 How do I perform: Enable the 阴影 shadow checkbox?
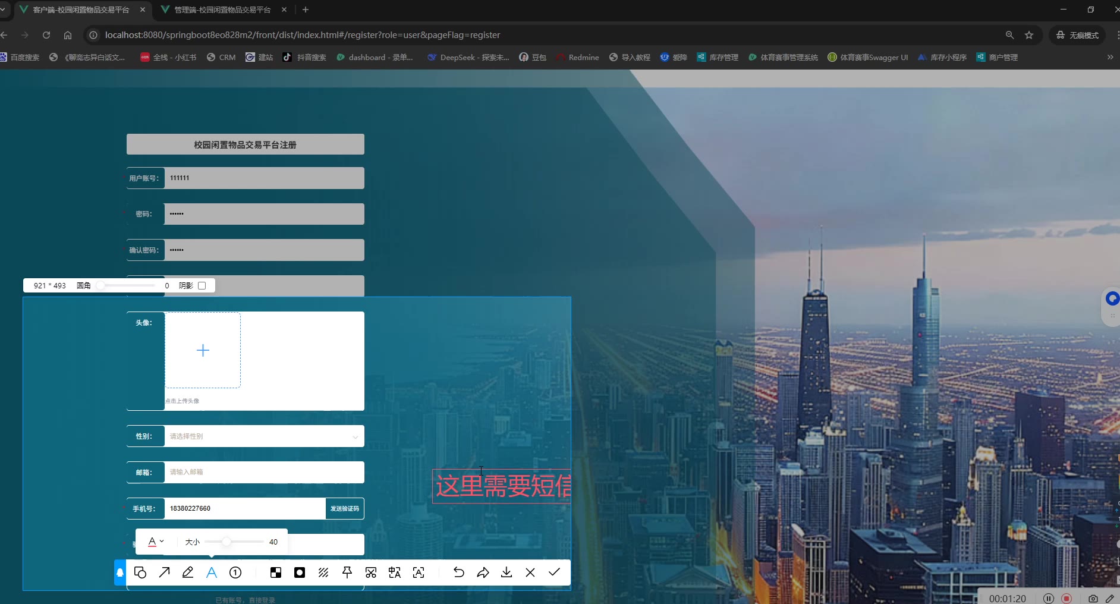202,286
